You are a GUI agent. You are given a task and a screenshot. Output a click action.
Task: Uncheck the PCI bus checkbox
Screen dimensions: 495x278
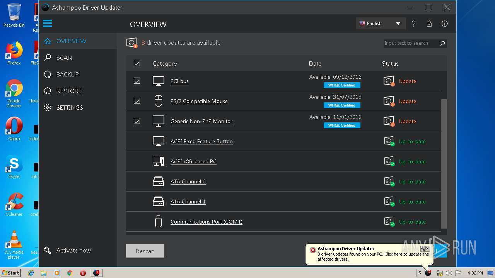point(137,81)
